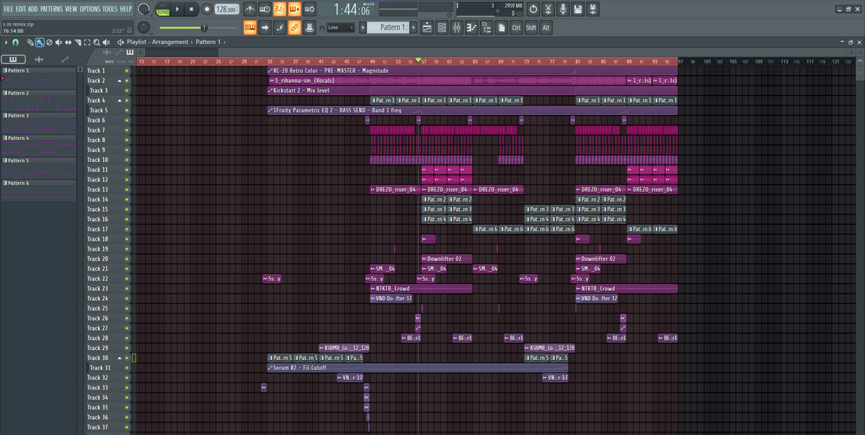This screenshot has height=435, width=865.
Task: Click the Shift modifier button
Action: (x=531, y=27)
